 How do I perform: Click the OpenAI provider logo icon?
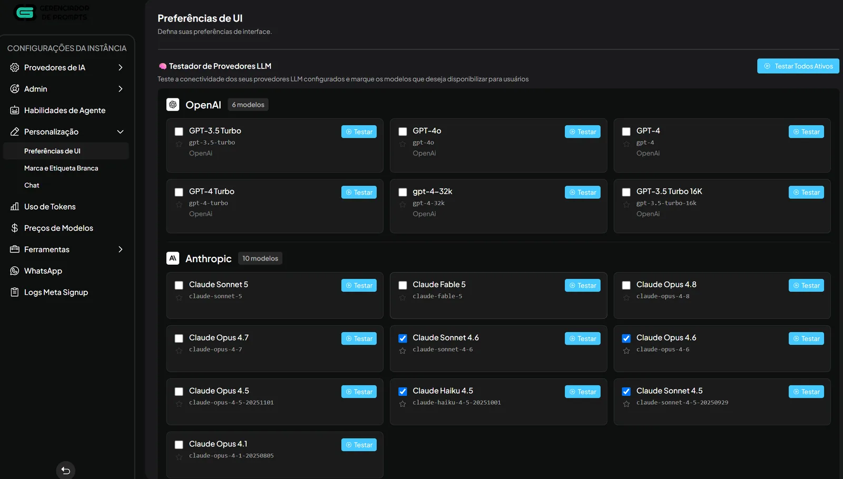tap(173, 105)
